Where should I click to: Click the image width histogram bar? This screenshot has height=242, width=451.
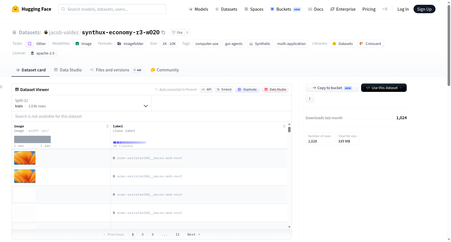tap(32, 139)
